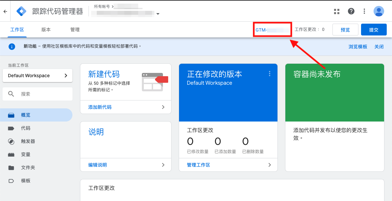The image size is (392, 201).
Task: Click the info icon in the new feature banner
Action: tap(12, 46)
